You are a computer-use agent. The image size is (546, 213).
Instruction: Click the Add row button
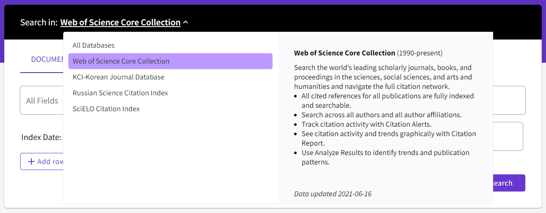click(42, 161)
